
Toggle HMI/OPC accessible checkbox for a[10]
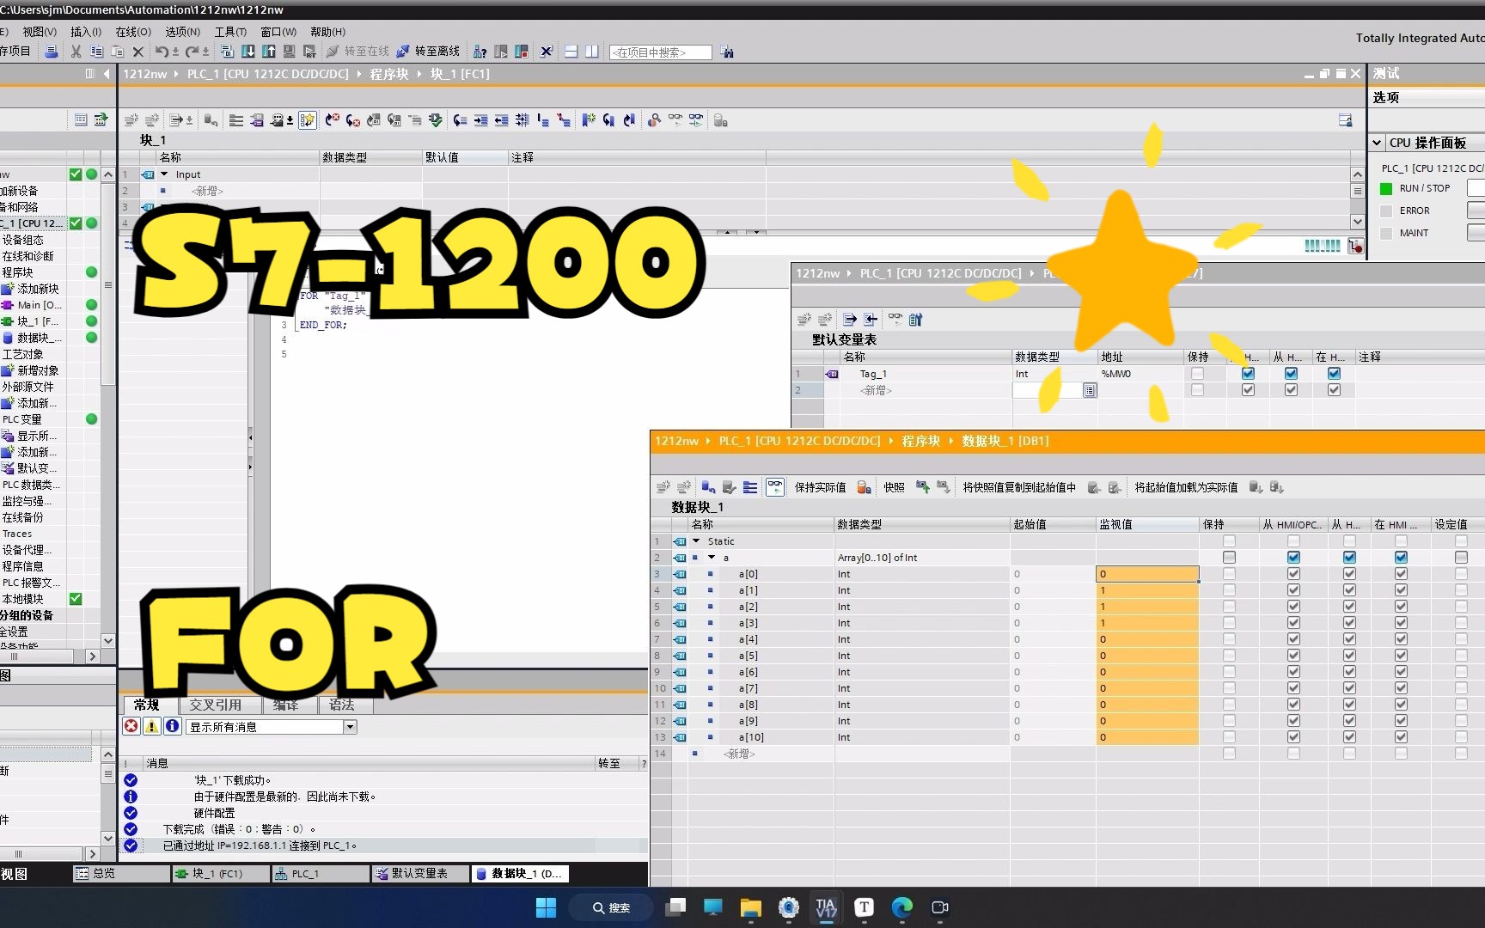[1293, 737]
